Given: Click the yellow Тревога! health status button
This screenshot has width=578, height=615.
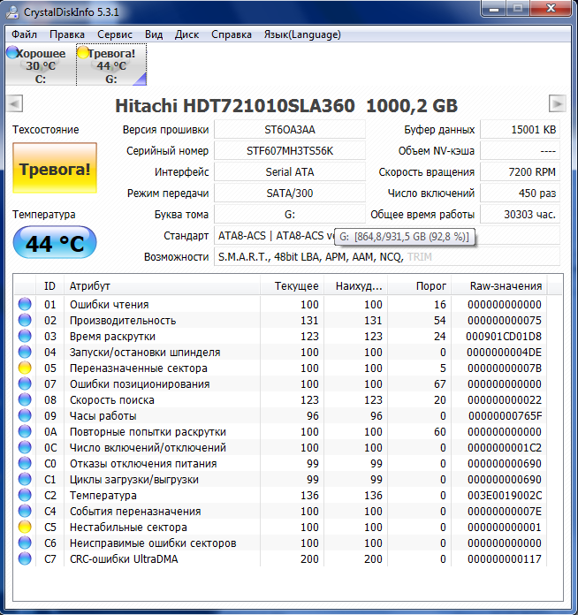Looking at the screenshot, I should (55, 169).
